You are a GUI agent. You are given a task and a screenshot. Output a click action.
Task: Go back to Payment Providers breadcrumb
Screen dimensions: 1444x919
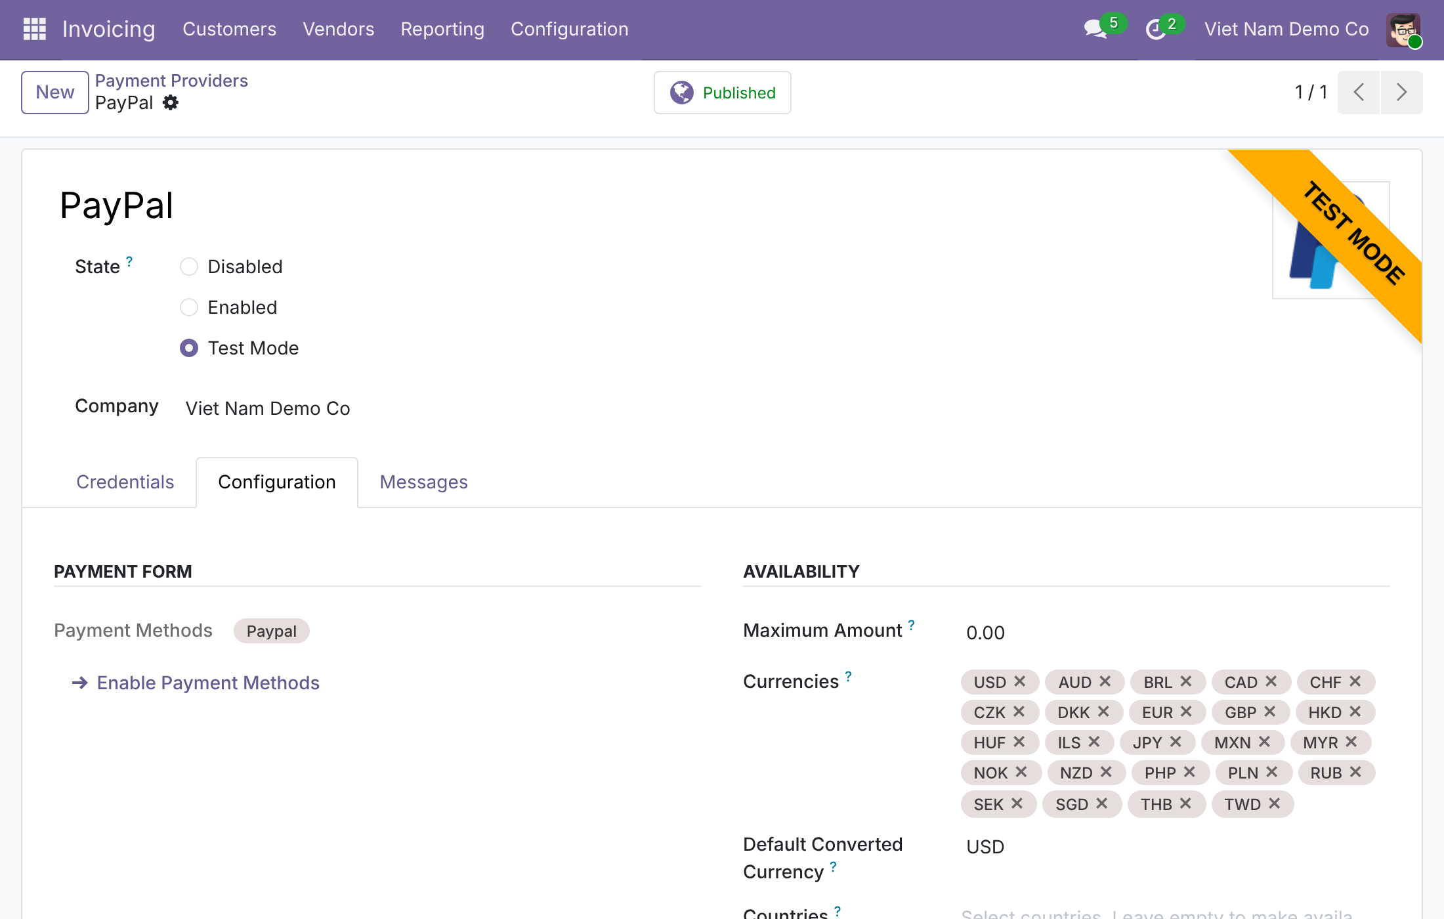point(171,81)
